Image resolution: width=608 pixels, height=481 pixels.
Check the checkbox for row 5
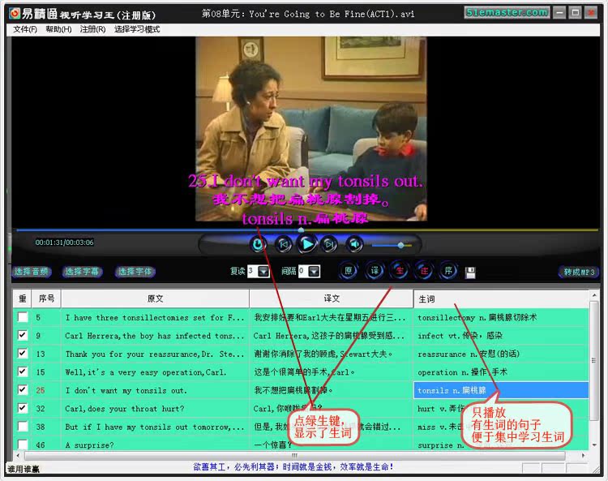click(x=23, y=317)
